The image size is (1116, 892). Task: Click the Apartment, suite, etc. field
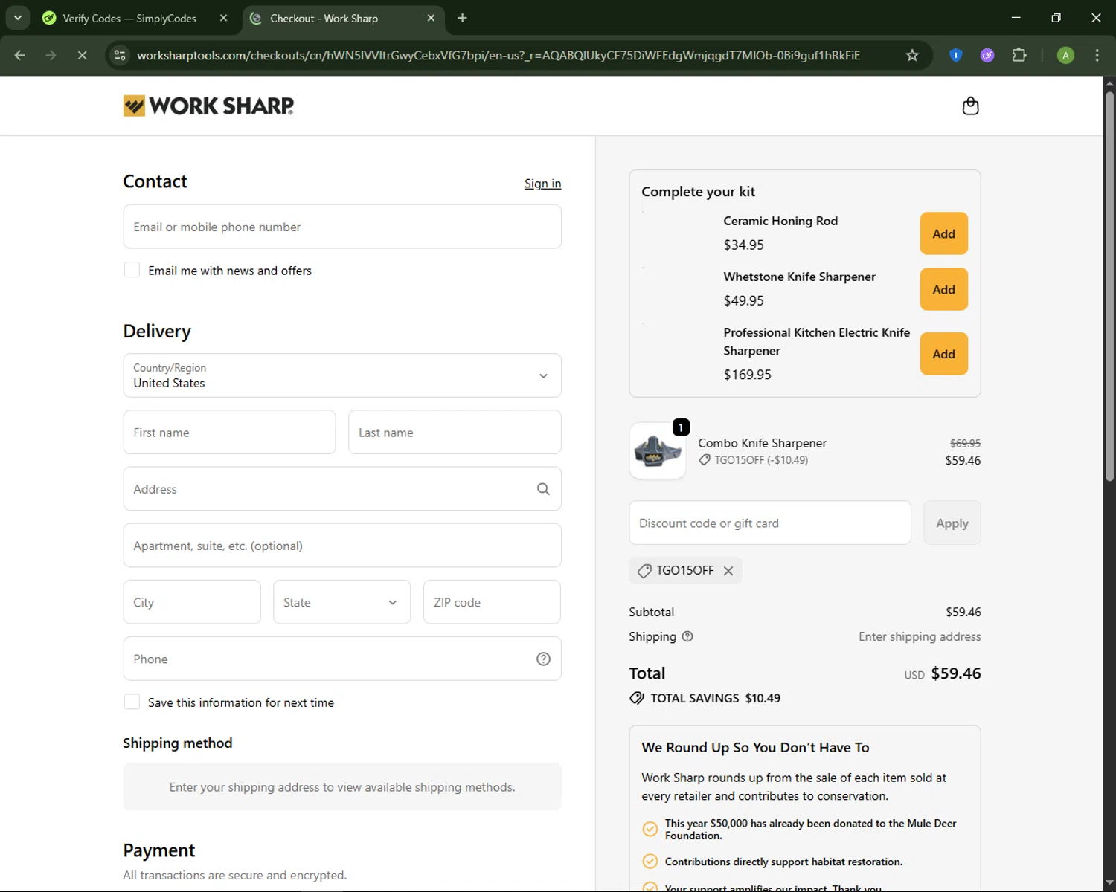pyautogui.click(x=342, y=546)
